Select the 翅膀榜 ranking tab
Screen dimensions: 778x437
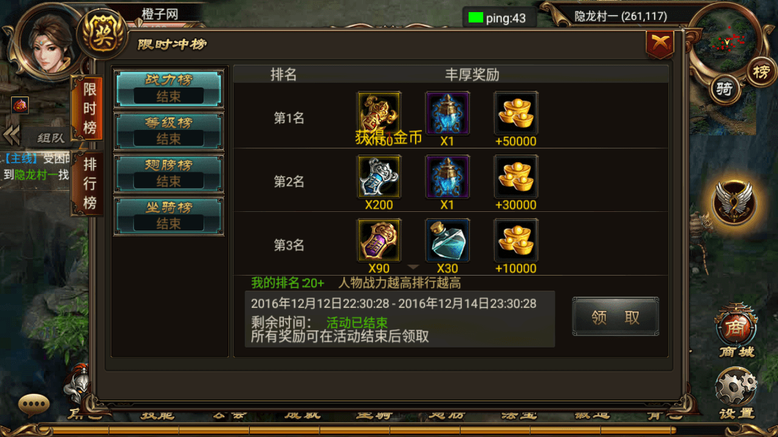[x=168, y=174]
